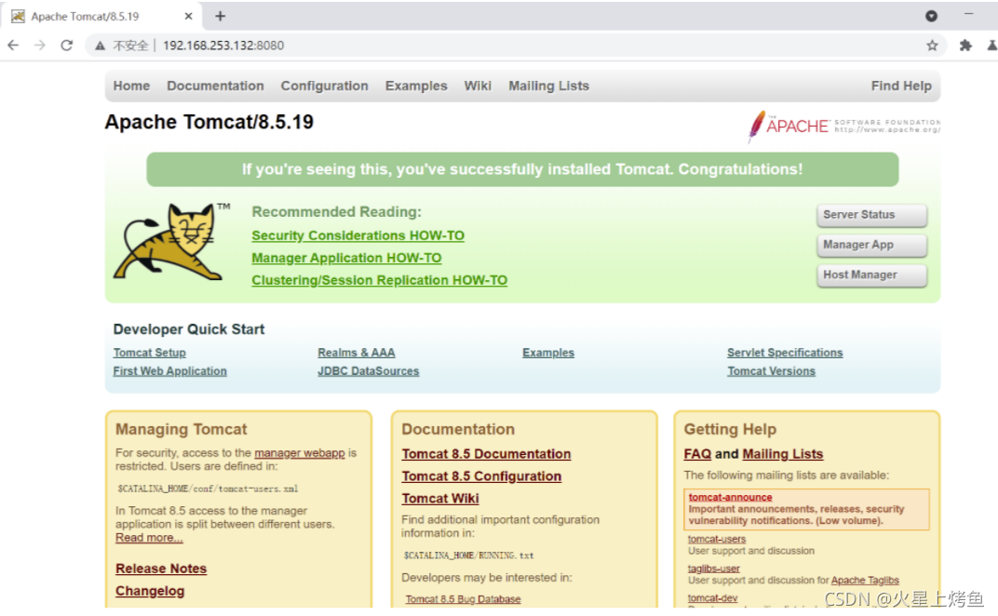Image resolution: width=998 pixels, height=616 pixels.
Task: Click the Server Status button
Action: click(x=871, y=215)
